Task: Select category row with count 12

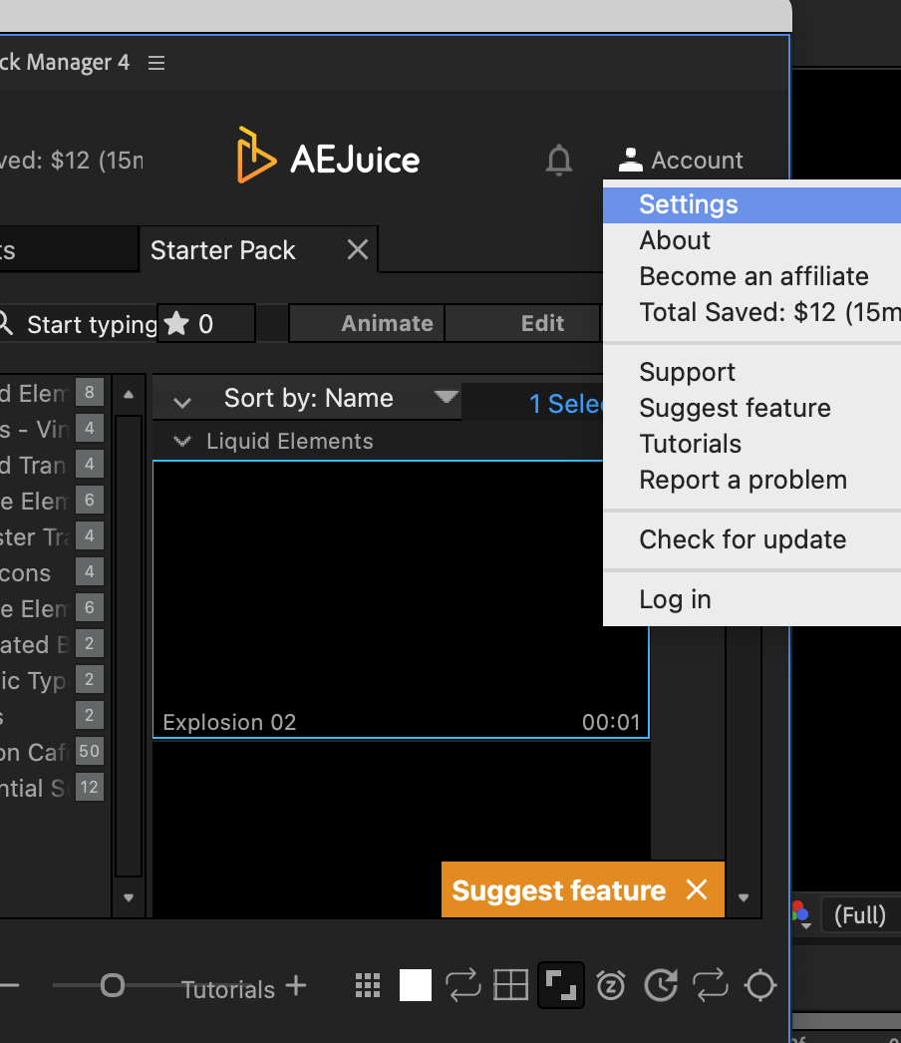Action: (52, 789)
